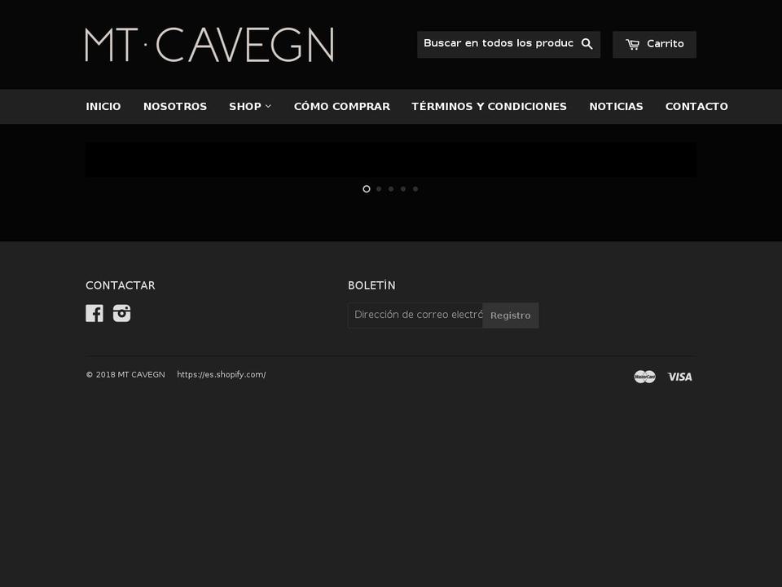
Task: Focus the newsletter email address field
Action: click(415, 315)
